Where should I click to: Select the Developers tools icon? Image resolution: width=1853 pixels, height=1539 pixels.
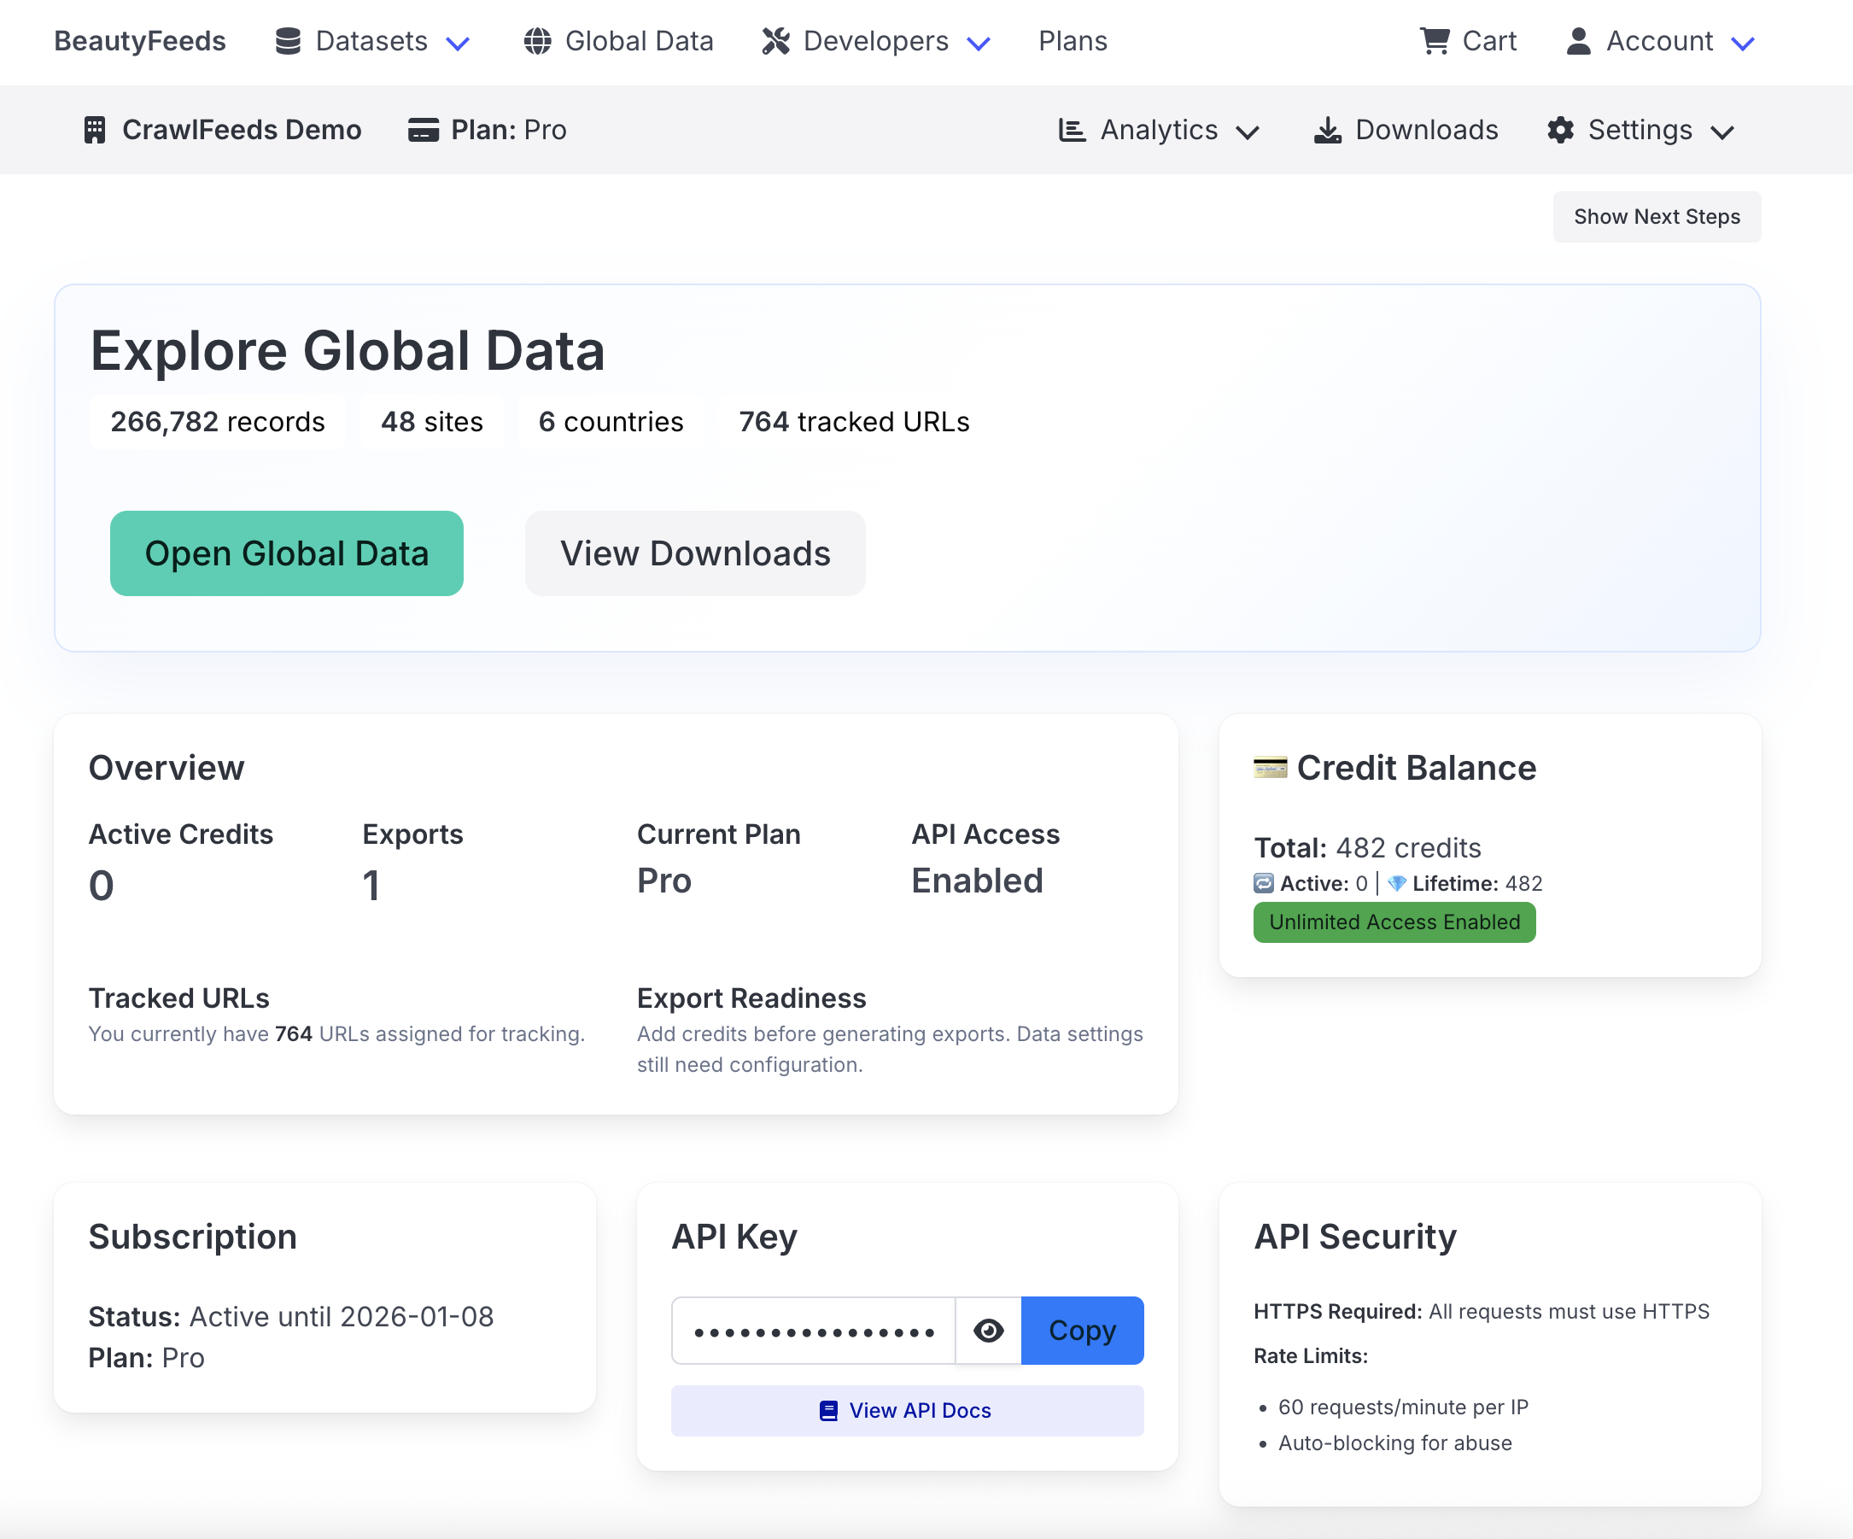pyautogui.click(x=775, y=41)
